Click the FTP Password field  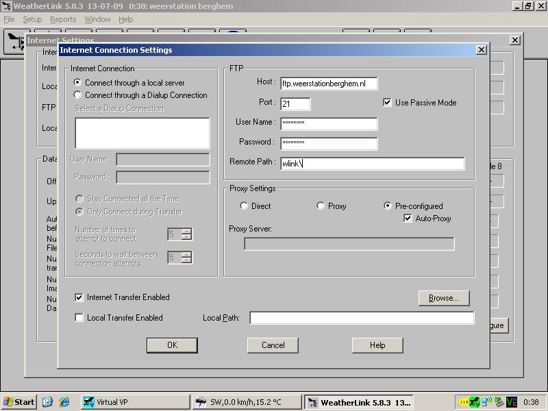329,144
